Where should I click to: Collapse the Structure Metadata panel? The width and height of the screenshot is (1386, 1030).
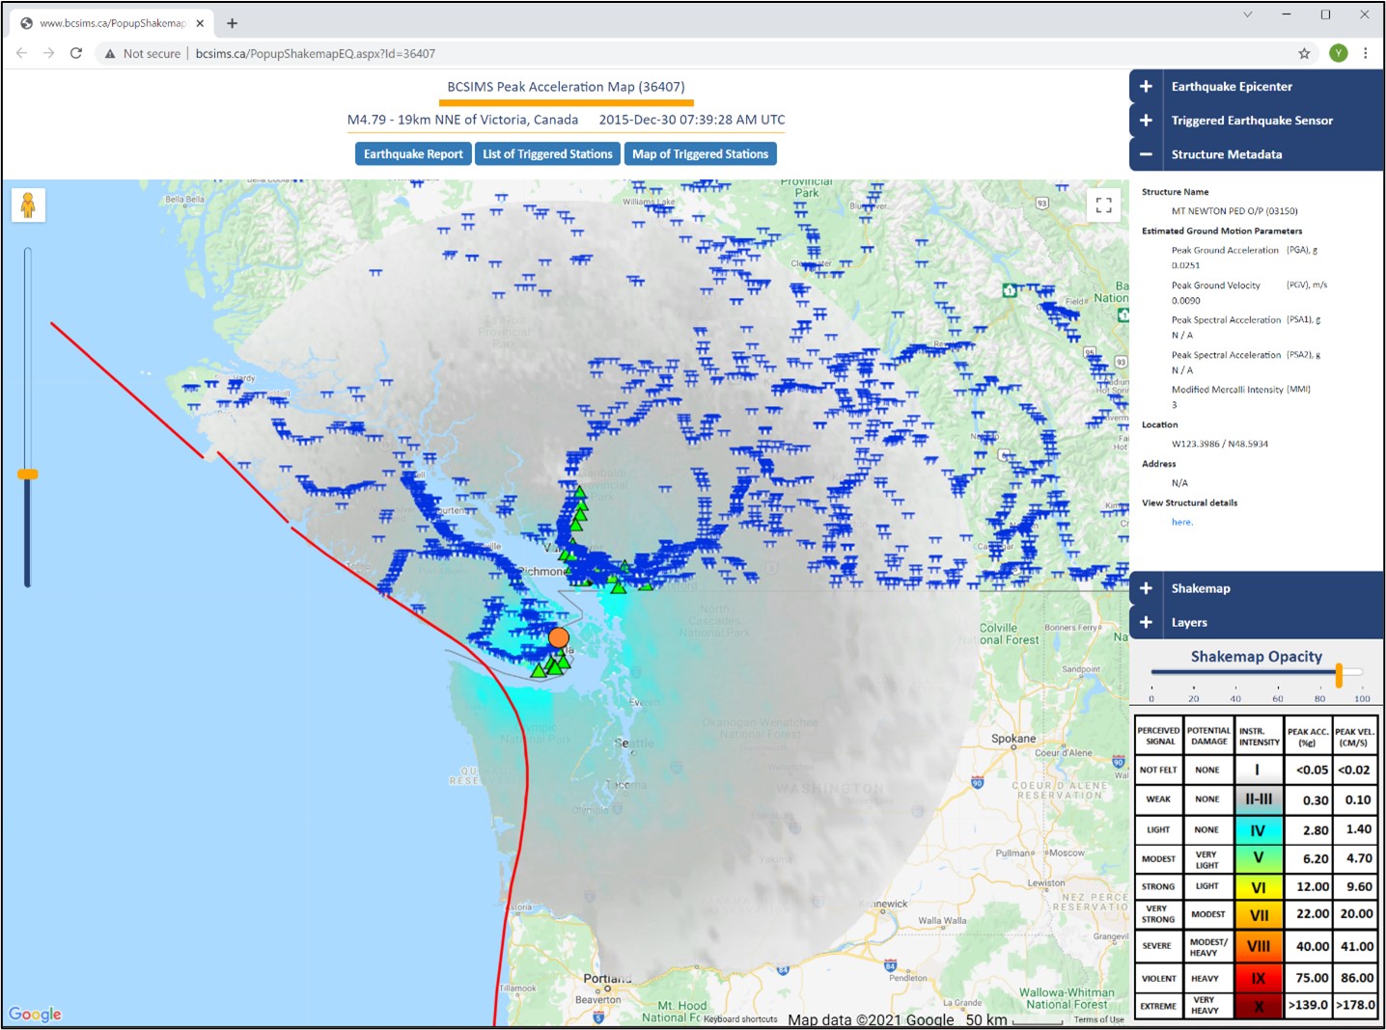click(1146, 153)
